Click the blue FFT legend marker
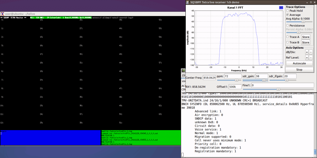Image resolution: width=317 pixels, height=158 pixels. pyautogui.click(x=281, y=8)
